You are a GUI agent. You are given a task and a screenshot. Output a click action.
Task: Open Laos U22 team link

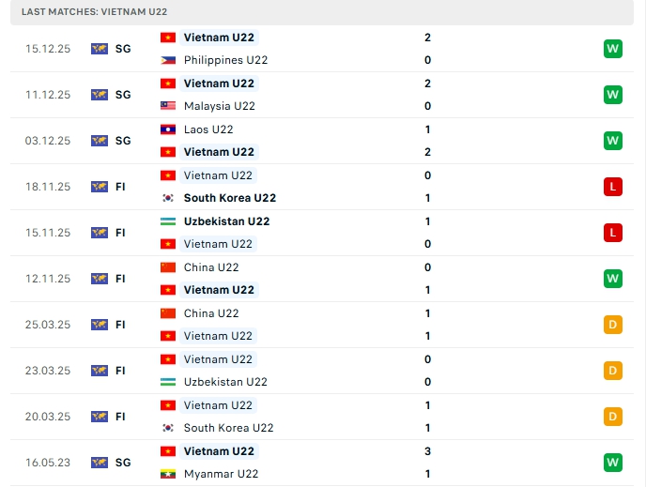pyautogui.click(x=208, y=129)
